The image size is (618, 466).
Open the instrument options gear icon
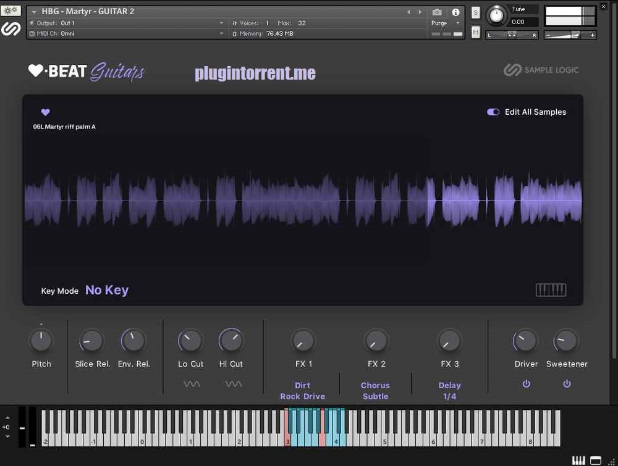(11, 10)
